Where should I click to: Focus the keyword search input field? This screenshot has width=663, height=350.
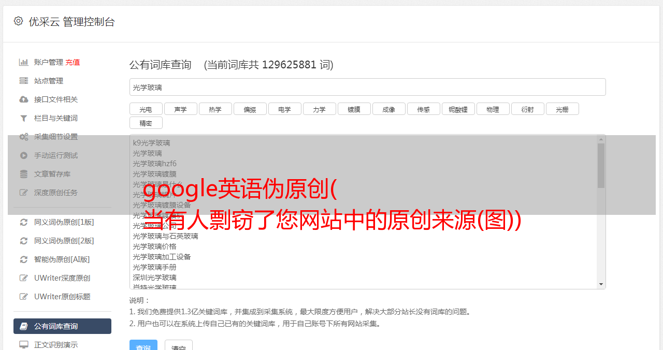367,87
